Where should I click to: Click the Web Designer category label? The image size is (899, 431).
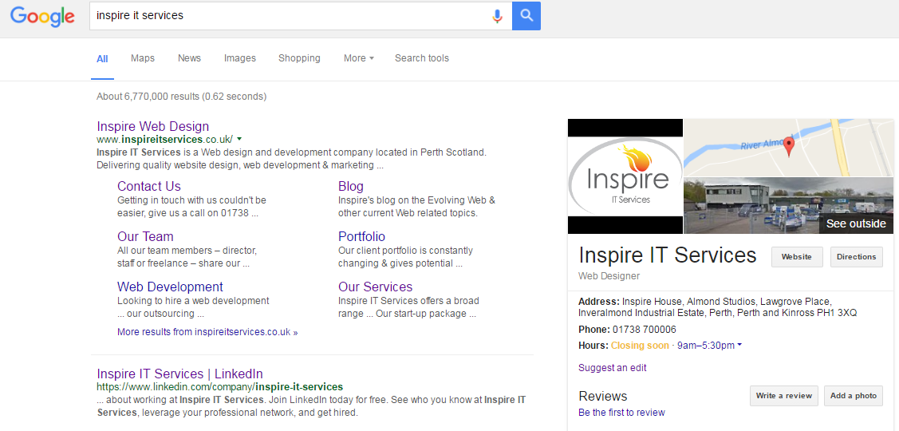click(x=609, y=275)
